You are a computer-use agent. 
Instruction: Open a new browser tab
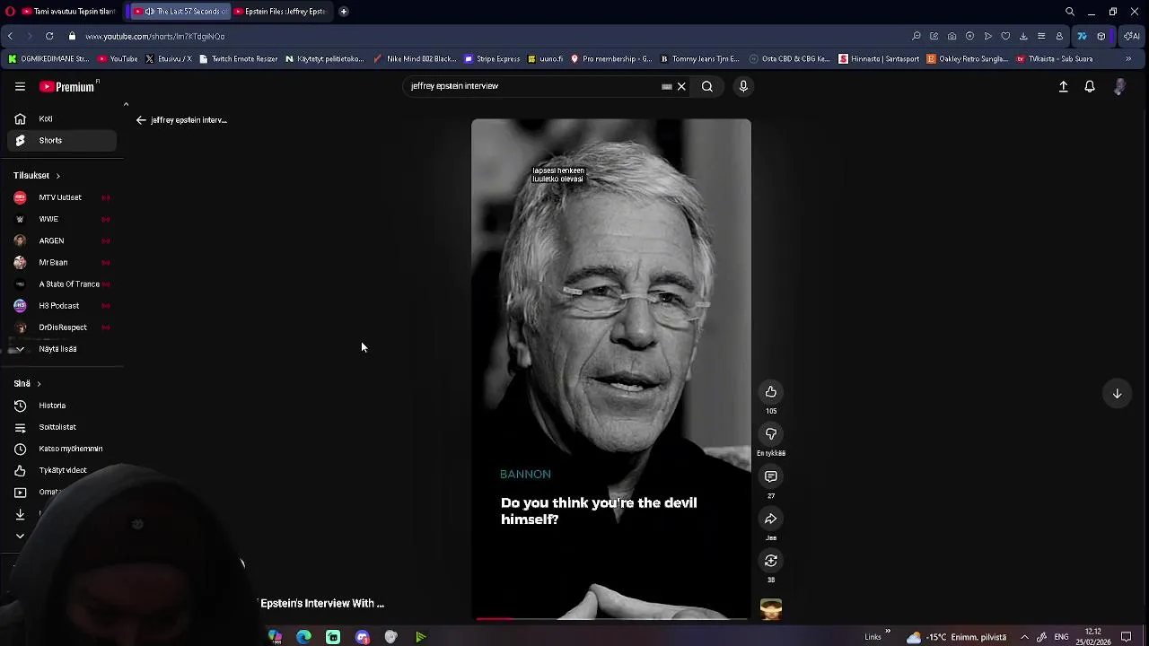tap(344, 12)
